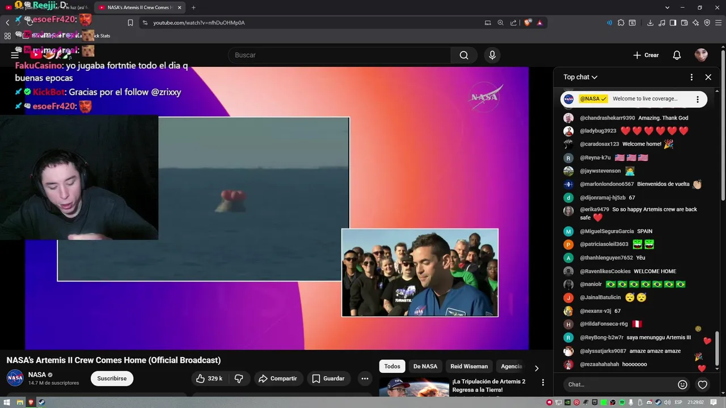
Task: Click the browser back arrow
Action: click(7, 23)
